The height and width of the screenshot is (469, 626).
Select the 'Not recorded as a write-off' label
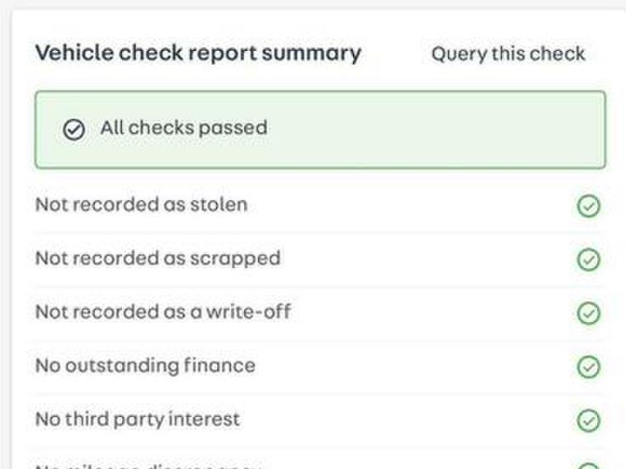pos(162,312)
